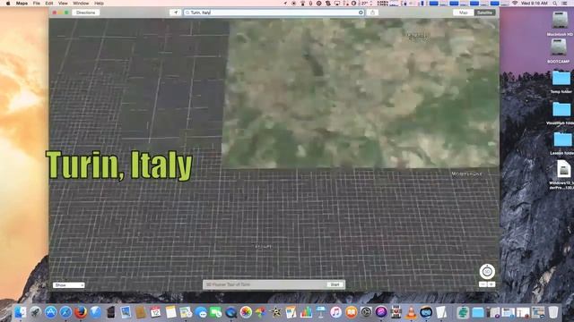Click into the Turin, Italy search field
The width and height of the screenshot is (574, 322).
273,13
